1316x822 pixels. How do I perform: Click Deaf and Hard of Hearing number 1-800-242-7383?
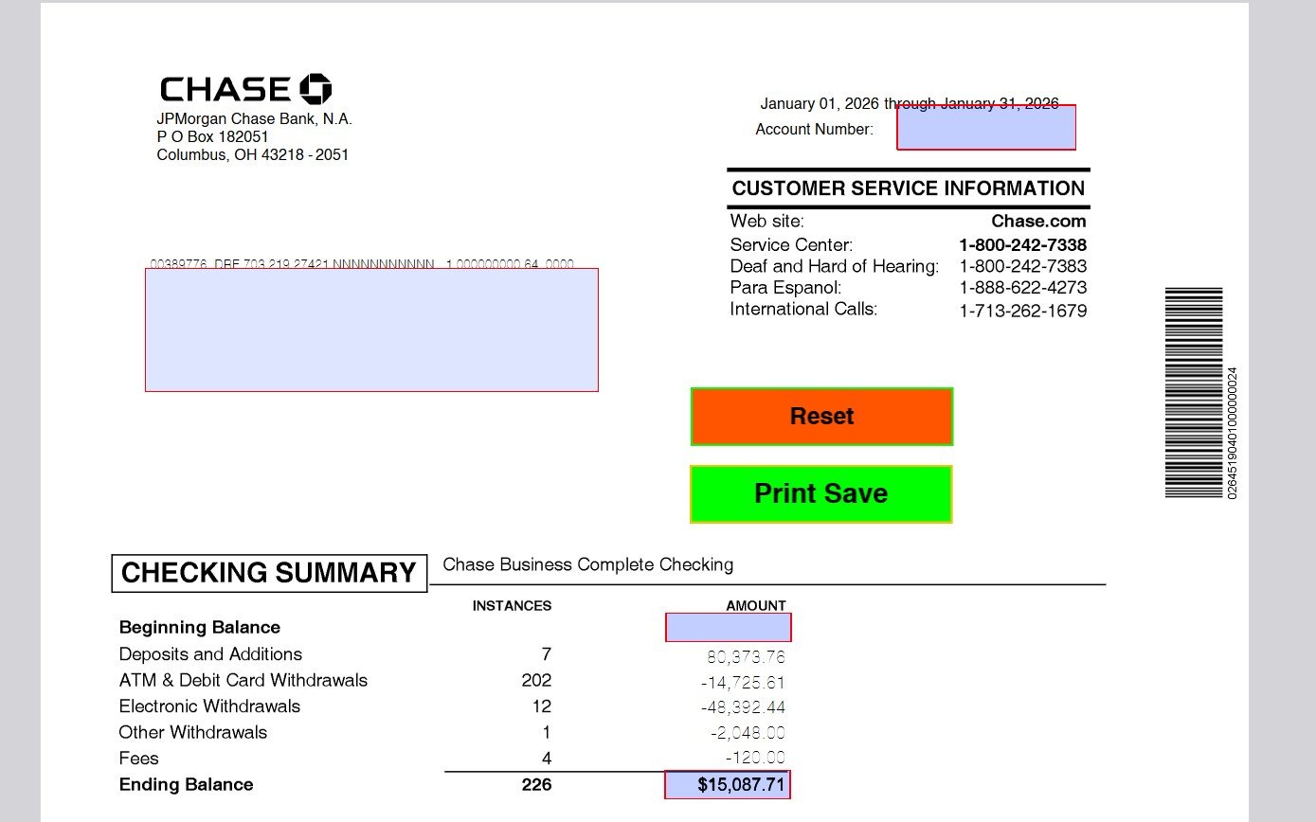pos(1022,266)
